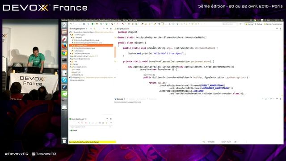Select the highlighted DIAgent.java file

[91, 46]
